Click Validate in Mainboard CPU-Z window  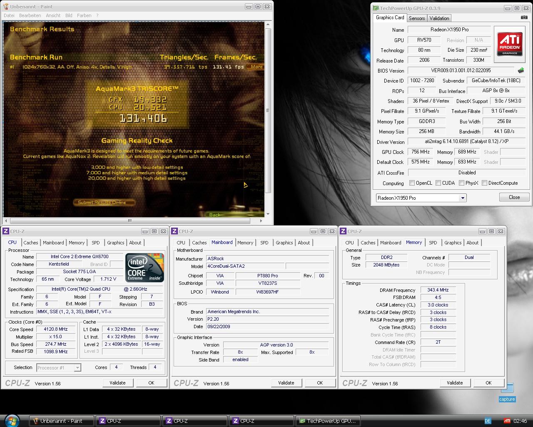286,383
